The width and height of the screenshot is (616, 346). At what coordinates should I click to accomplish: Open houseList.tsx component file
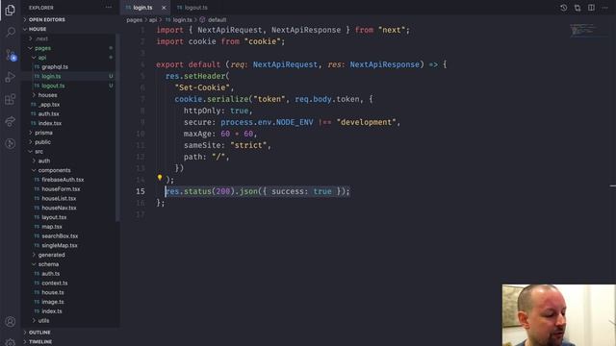pyautogui.click(x=59, y=199)
